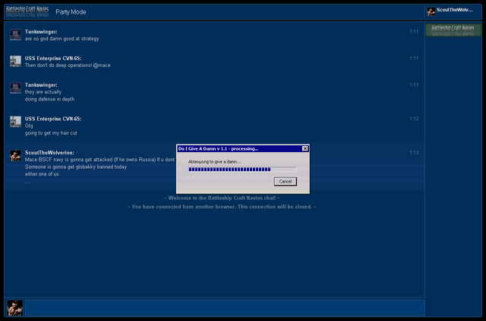Click USS Enterprise CVN-65 name above 'Gtg'

(53, 119)
